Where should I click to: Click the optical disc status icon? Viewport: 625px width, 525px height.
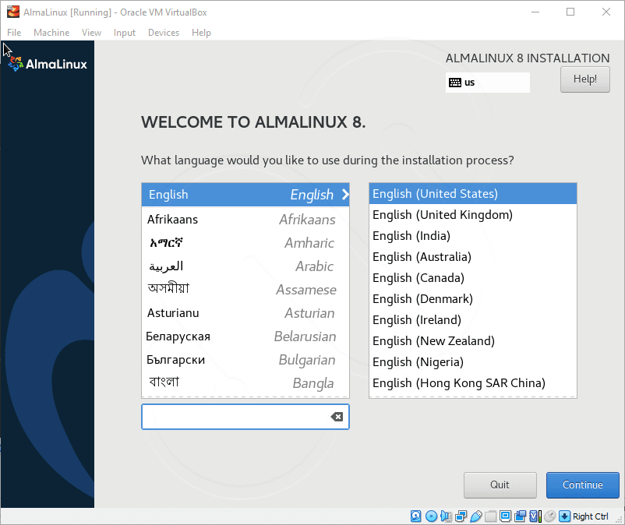pyautogui.click(x=431, y=516)
